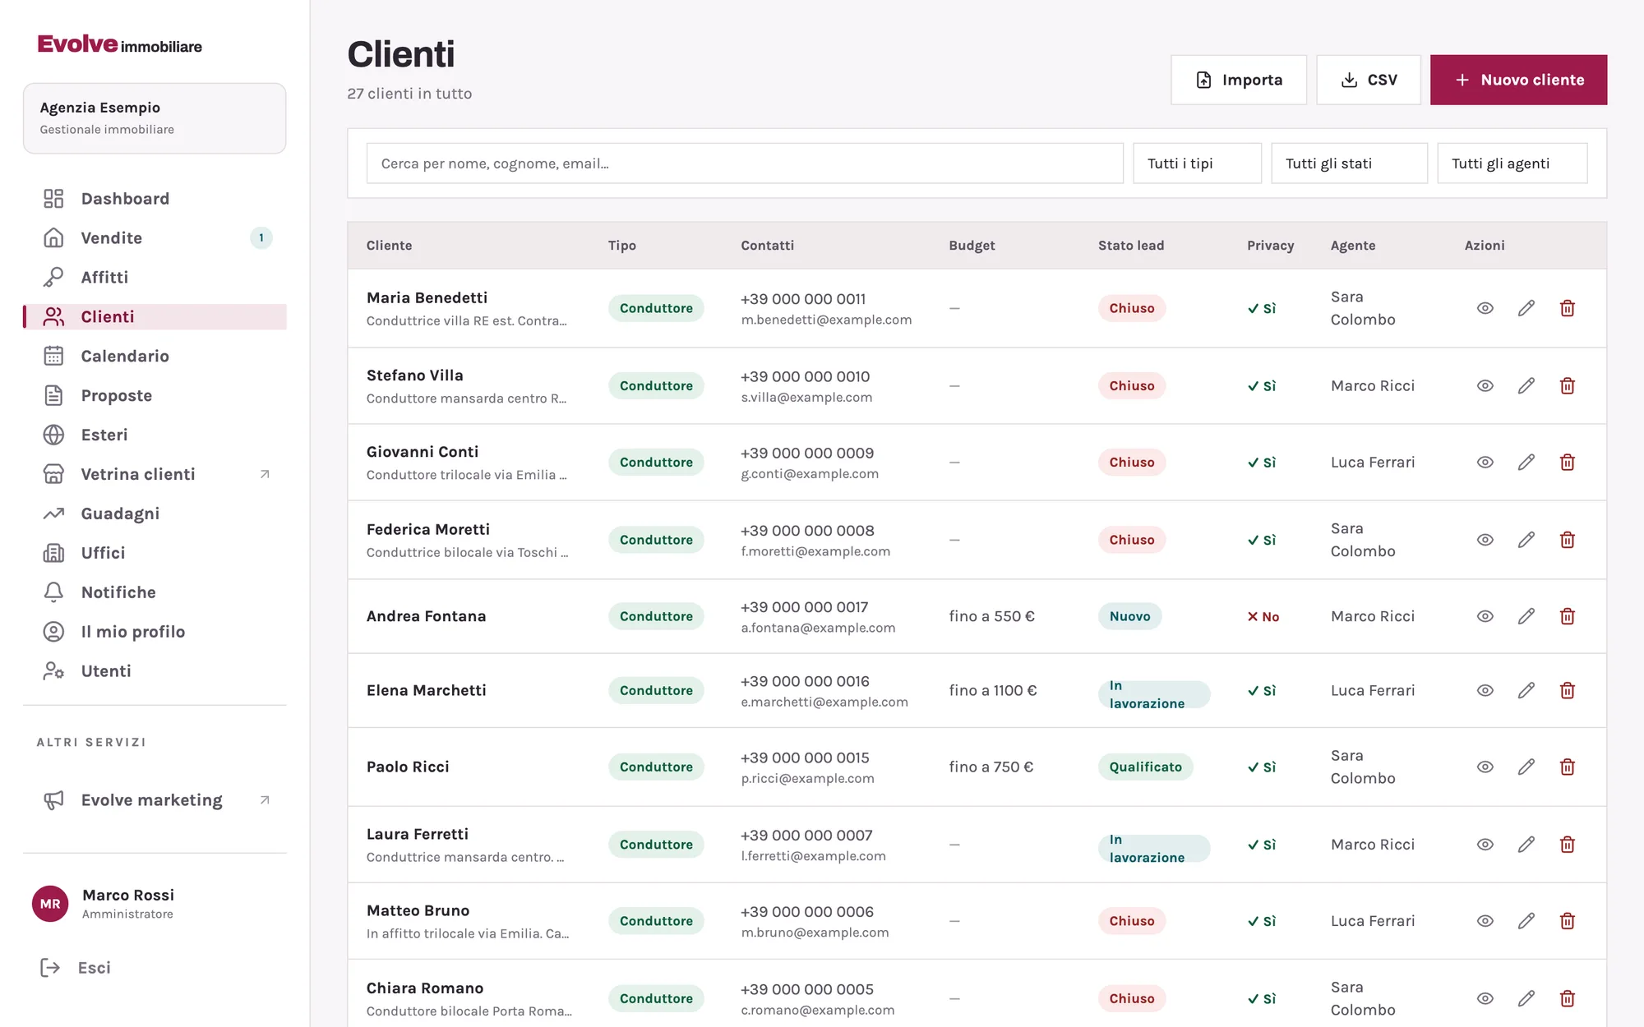View Elena Marchetti via the eye icon

pyautogui.click(x=1485, y=690)
